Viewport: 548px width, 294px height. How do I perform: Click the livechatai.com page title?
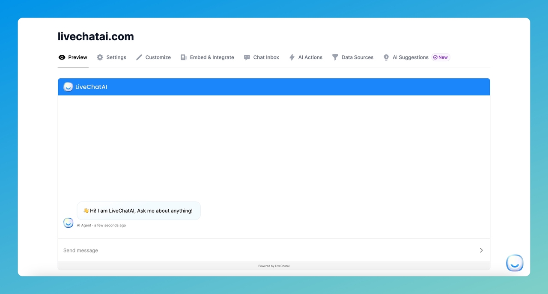[96, 36]
